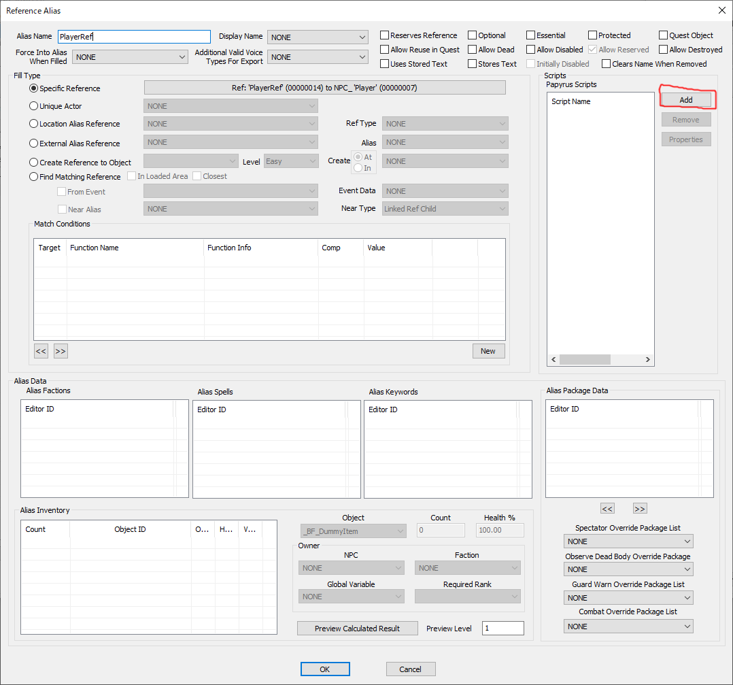Enable Reserves Reference checkbox
The width and height of the screenshot is (733, 685).
click(385, 35)
